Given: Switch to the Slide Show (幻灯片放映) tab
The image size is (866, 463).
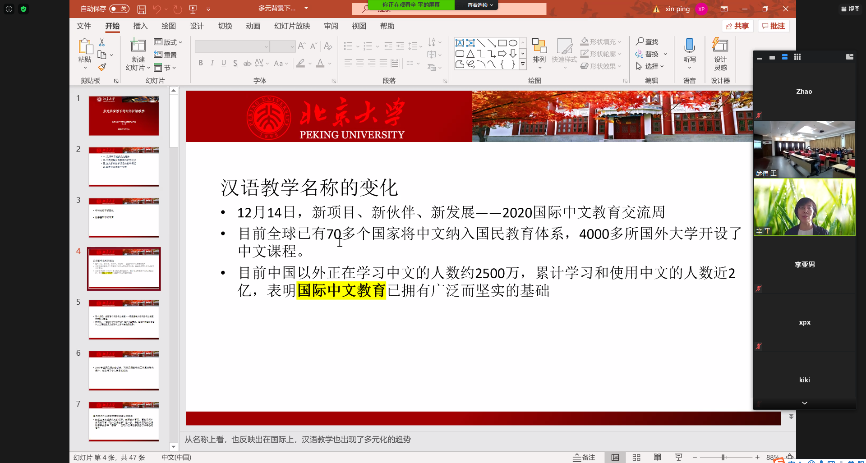Looking at the screenshot, I should click(292, 26).
